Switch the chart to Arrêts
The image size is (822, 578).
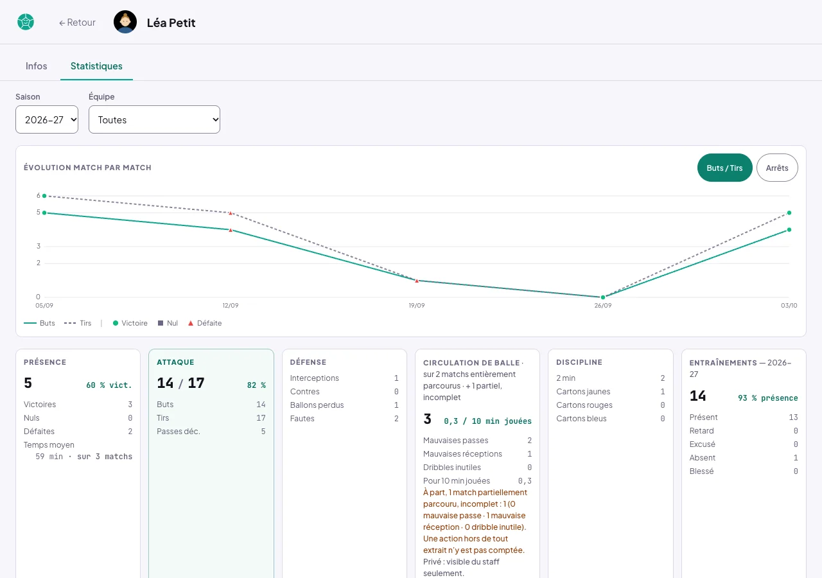point(777,168)
